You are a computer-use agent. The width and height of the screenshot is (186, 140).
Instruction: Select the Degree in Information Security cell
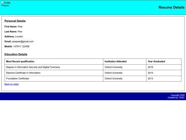click(x=54, y=67)
